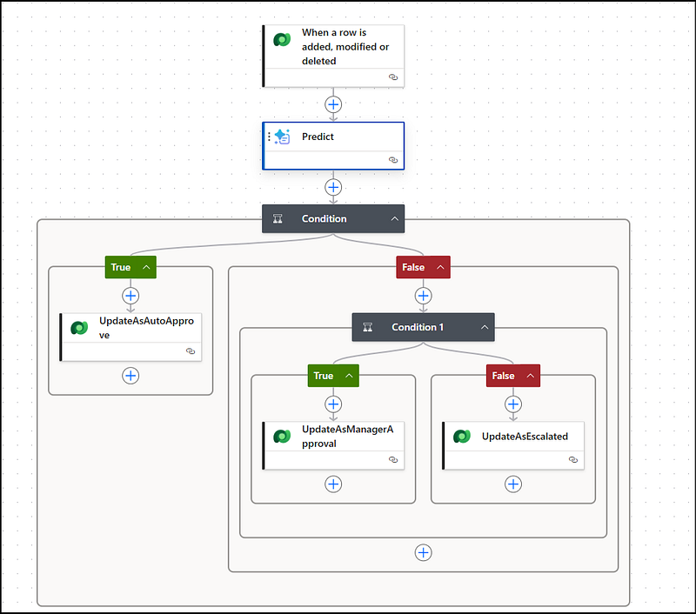Collapse the outer True branch with its chevron

146,267
